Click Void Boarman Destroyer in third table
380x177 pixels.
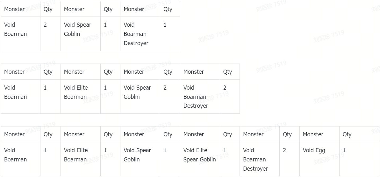(260, 159)
